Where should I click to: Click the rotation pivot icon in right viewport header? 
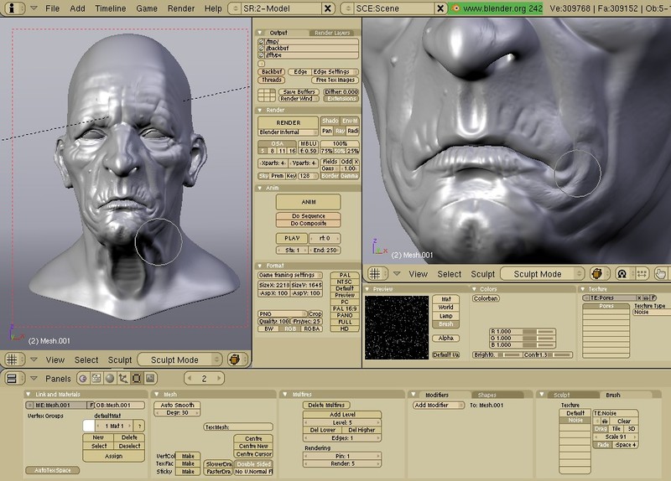[622, 274]
